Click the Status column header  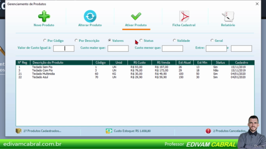pos(220,62)
